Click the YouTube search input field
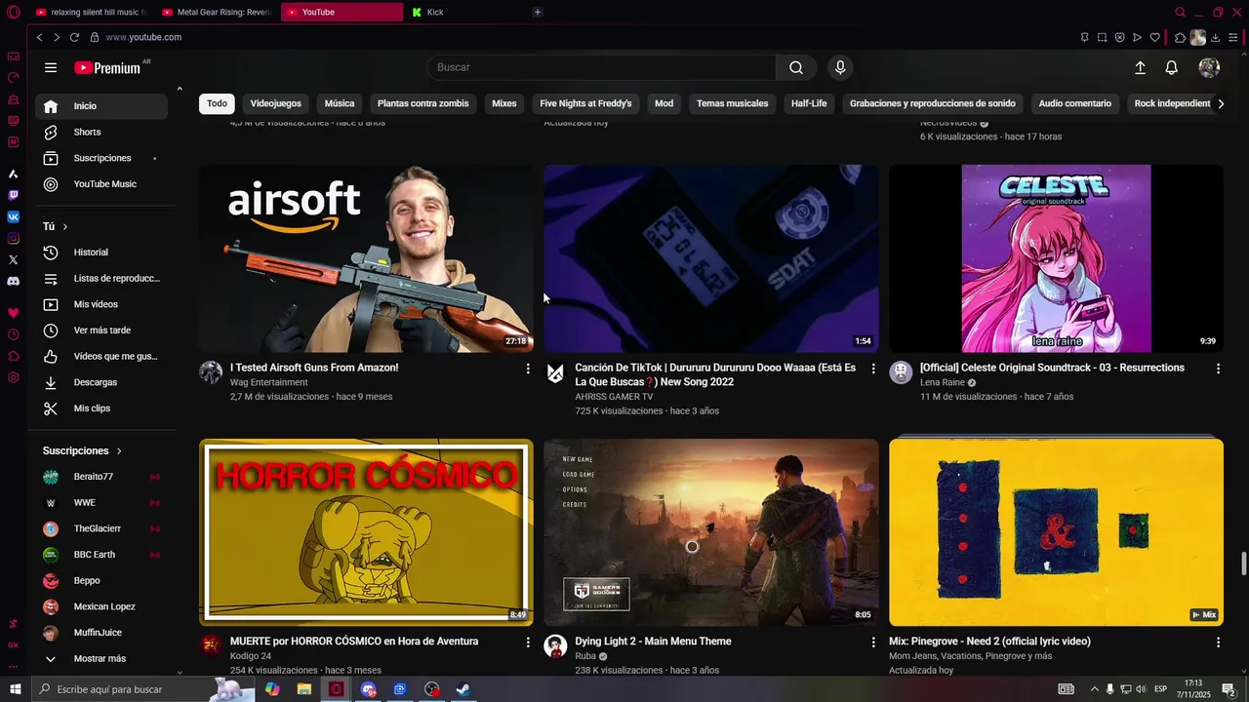 (601, 67)
